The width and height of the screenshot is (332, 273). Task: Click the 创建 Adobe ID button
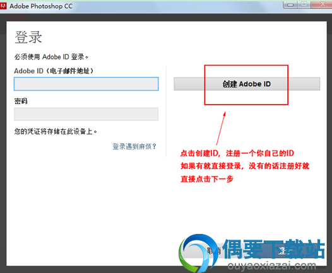[x=247, y=84]
